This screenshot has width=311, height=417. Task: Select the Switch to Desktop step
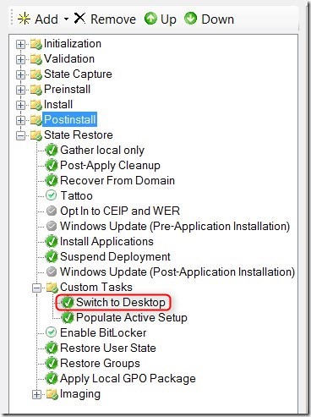(x=121, y=303)
